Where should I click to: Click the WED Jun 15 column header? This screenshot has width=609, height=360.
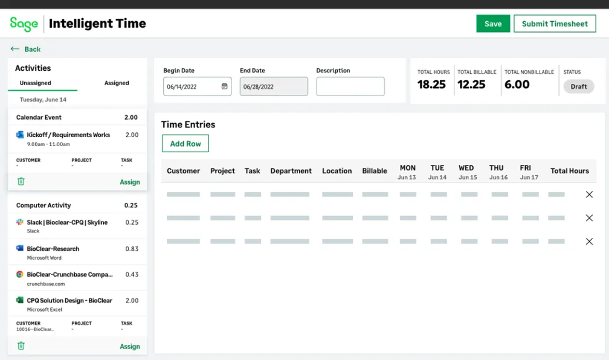click(468, 172)
